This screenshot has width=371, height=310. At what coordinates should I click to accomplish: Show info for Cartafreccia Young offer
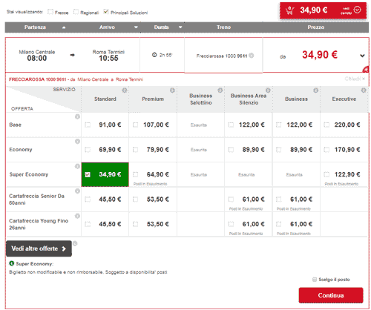[x=77, y=216]
